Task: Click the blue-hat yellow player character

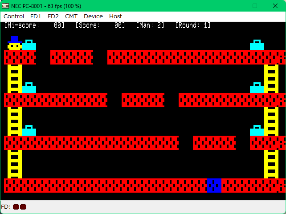Action: click(x=15, y=43)
